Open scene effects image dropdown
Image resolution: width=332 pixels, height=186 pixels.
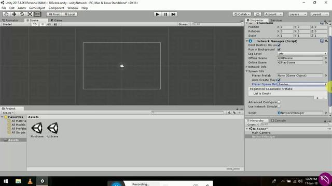click(57, 24)
